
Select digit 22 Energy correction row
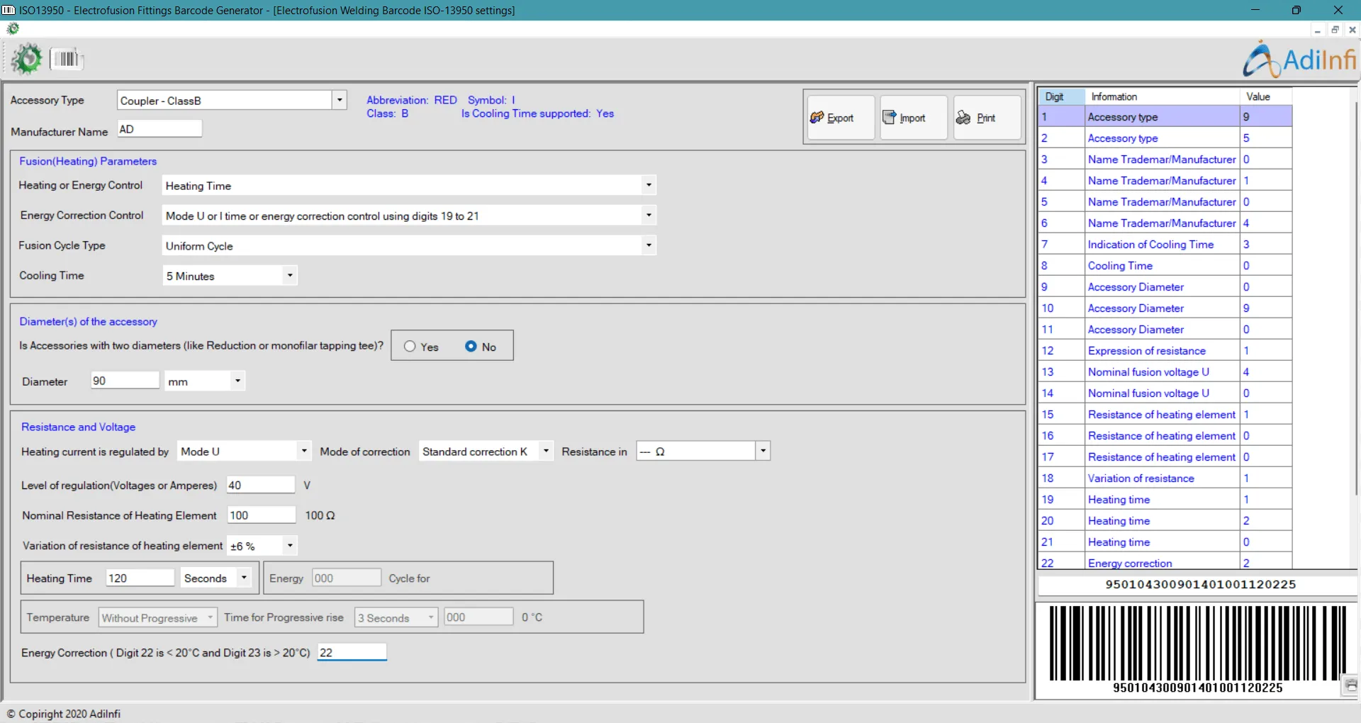[1165, 561]
